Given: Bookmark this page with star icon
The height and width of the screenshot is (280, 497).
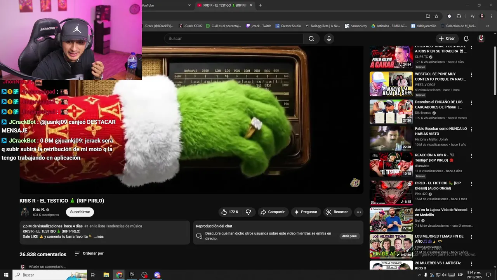Looking at the screenshot, I should 436,16.
